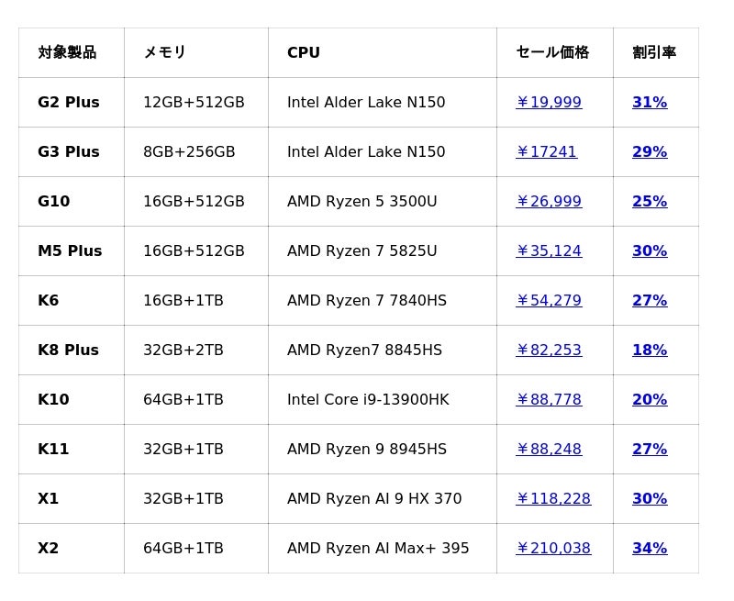This screenshot has height=601, width=734.
Task: Open the ¥35,124 M5 Plus price link
Action: click(549, 251)
